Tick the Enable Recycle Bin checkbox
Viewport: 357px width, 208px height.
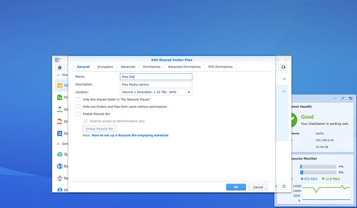click(x=78, y=114)
